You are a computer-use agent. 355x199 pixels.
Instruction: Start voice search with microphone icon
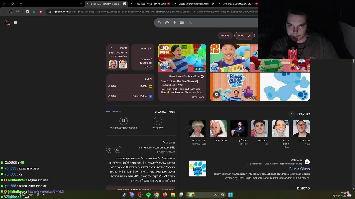pyautogui.click(x=174, y=23)
